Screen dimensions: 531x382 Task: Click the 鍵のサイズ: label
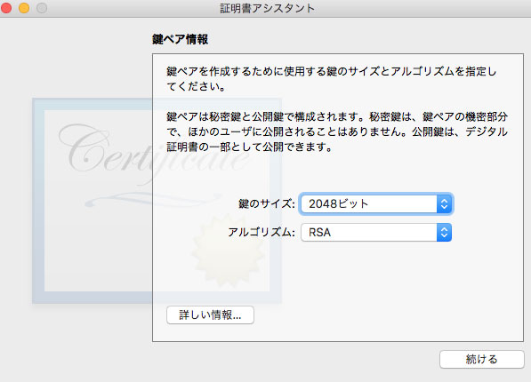[x=267, y=203]
